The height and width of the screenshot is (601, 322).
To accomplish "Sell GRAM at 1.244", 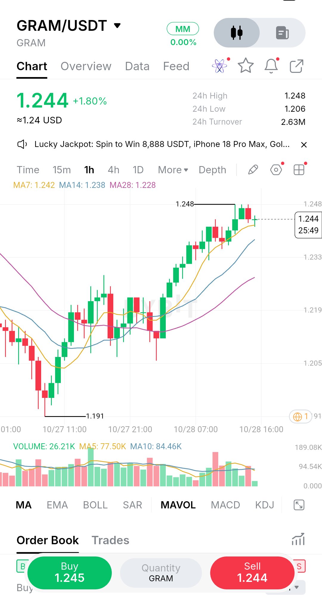I will (x=252, y=573).
